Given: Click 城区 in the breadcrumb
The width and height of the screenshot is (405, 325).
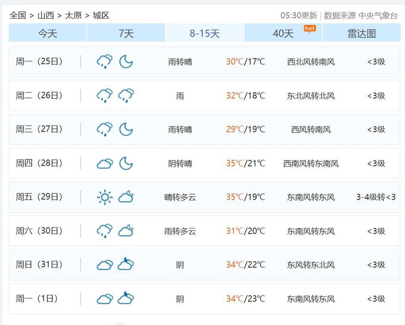Looking at the screenshot, I should point(101,15).
